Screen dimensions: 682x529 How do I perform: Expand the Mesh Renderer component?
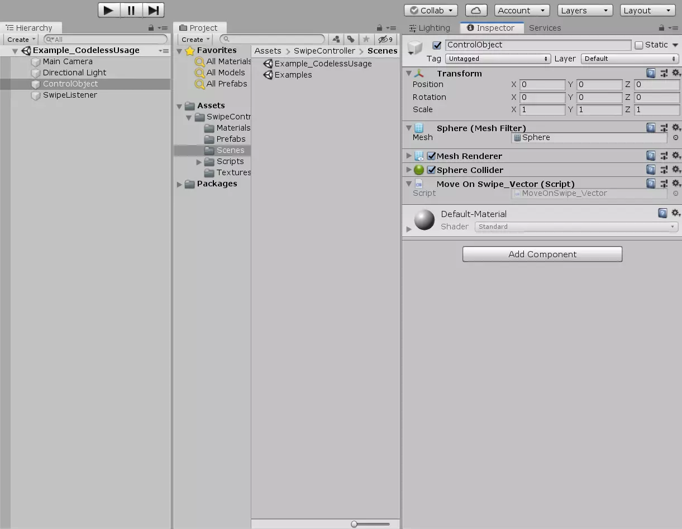409,156
